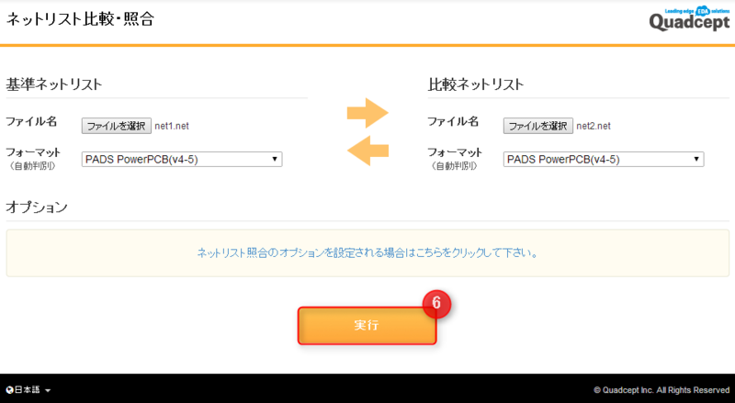735x403 pixels.
Task: Click the red step 6 badge
Action: (437, 303)
